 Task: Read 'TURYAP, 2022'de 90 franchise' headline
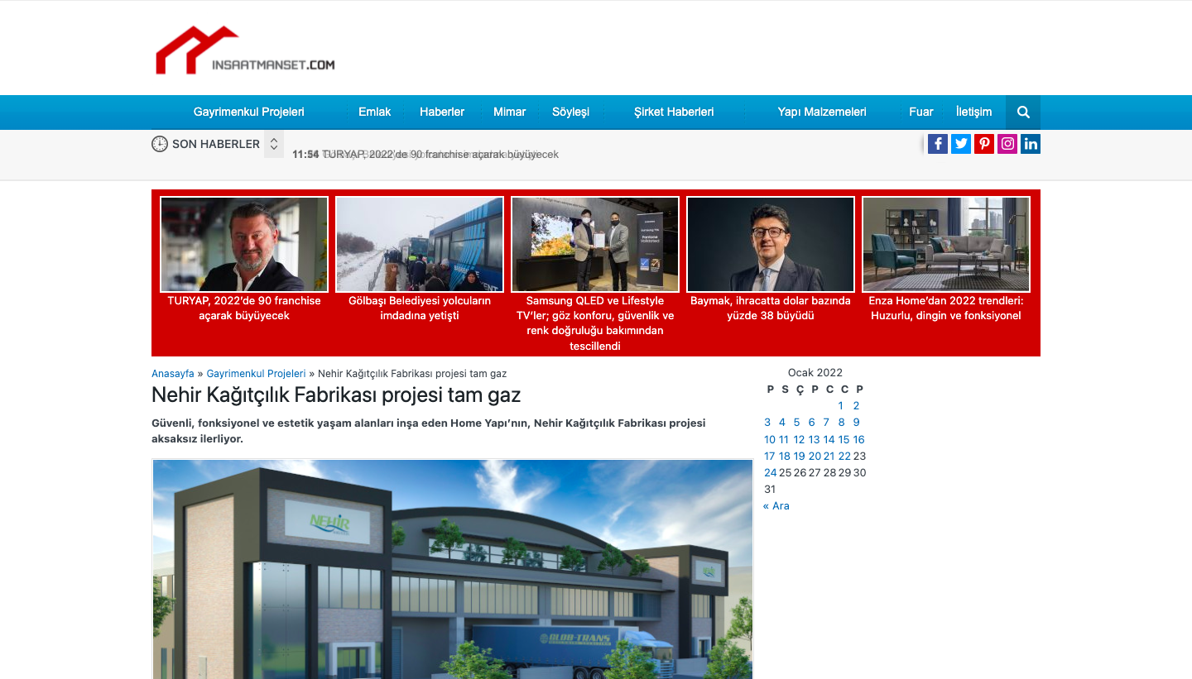244,308
